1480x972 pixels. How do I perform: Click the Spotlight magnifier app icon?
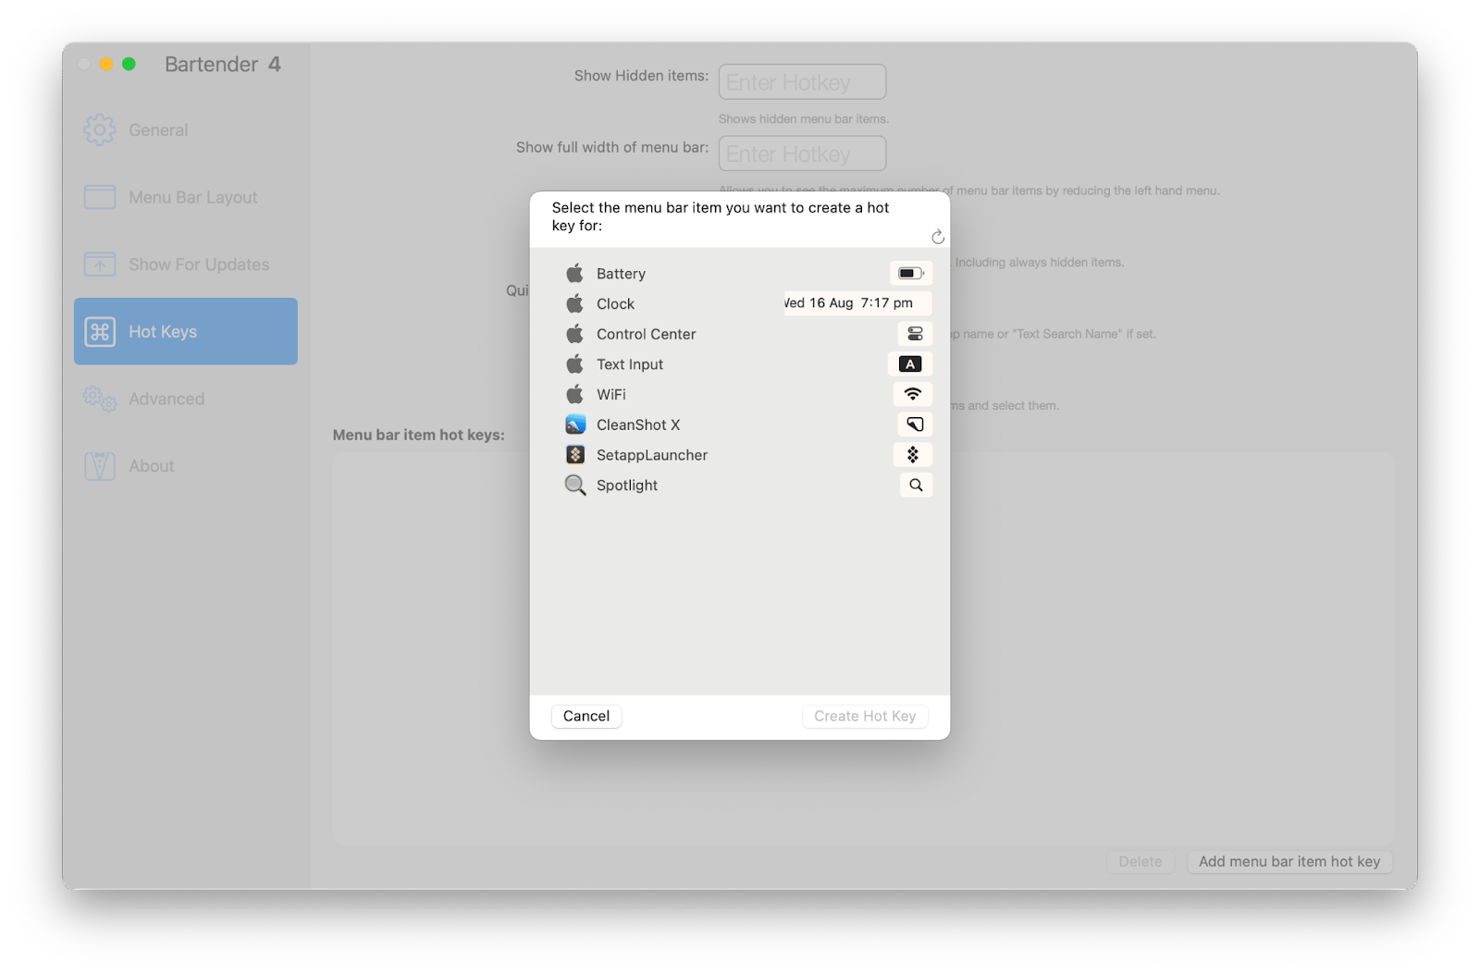[x=575, y=485]
